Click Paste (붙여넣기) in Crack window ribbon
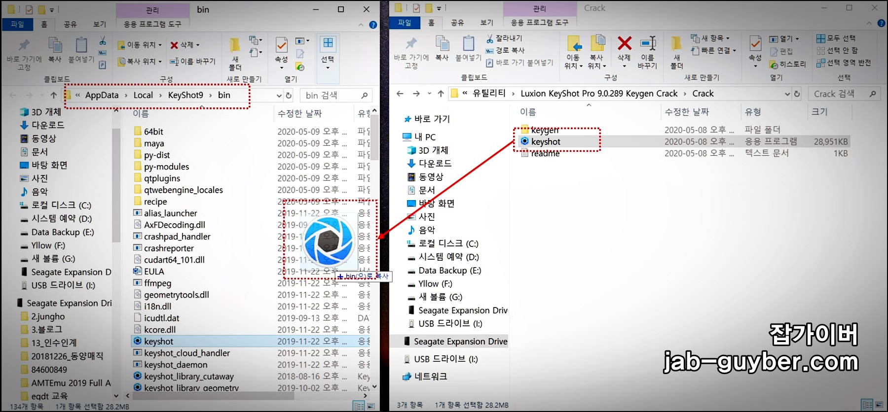 pyautogui.click(x=468, y=49)
